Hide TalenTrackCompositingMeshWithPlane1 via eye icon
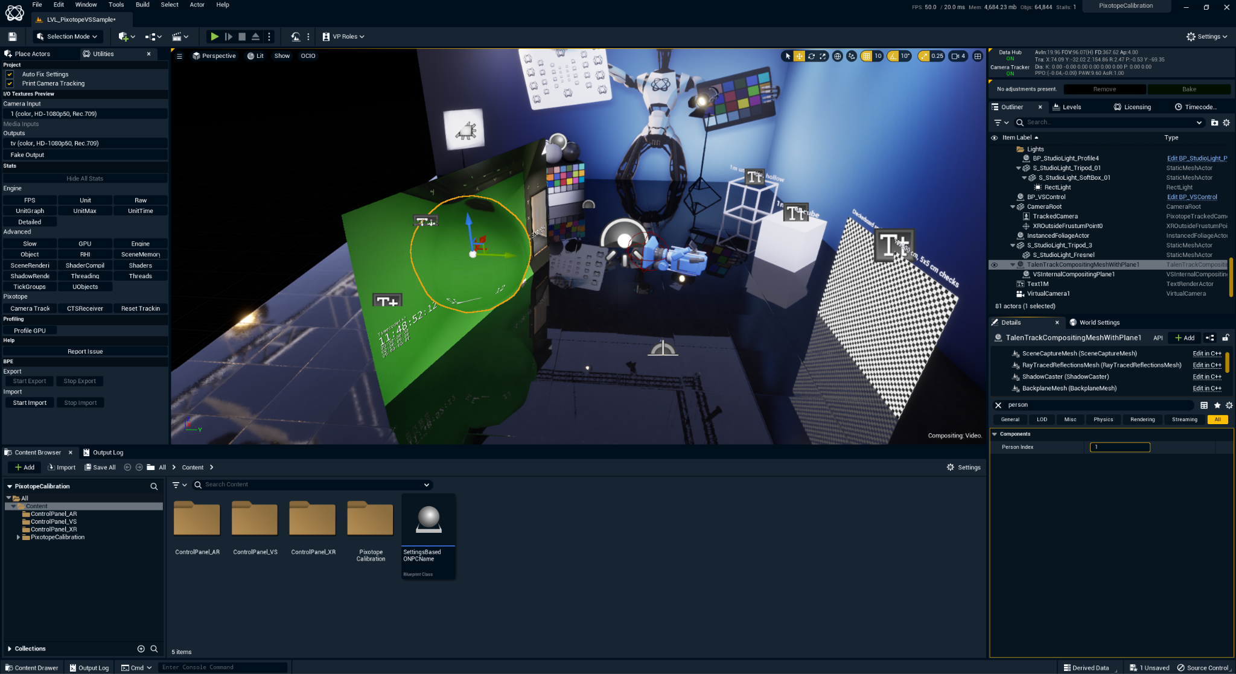This screenshot has width=1236, height=674. coord(994,265)
